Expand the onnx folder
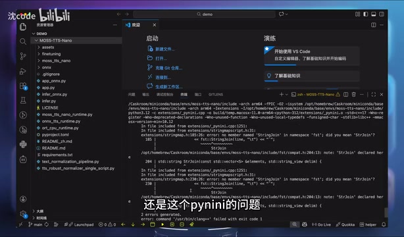The height and width of the screenshot is (237, 404). point(39,67)
